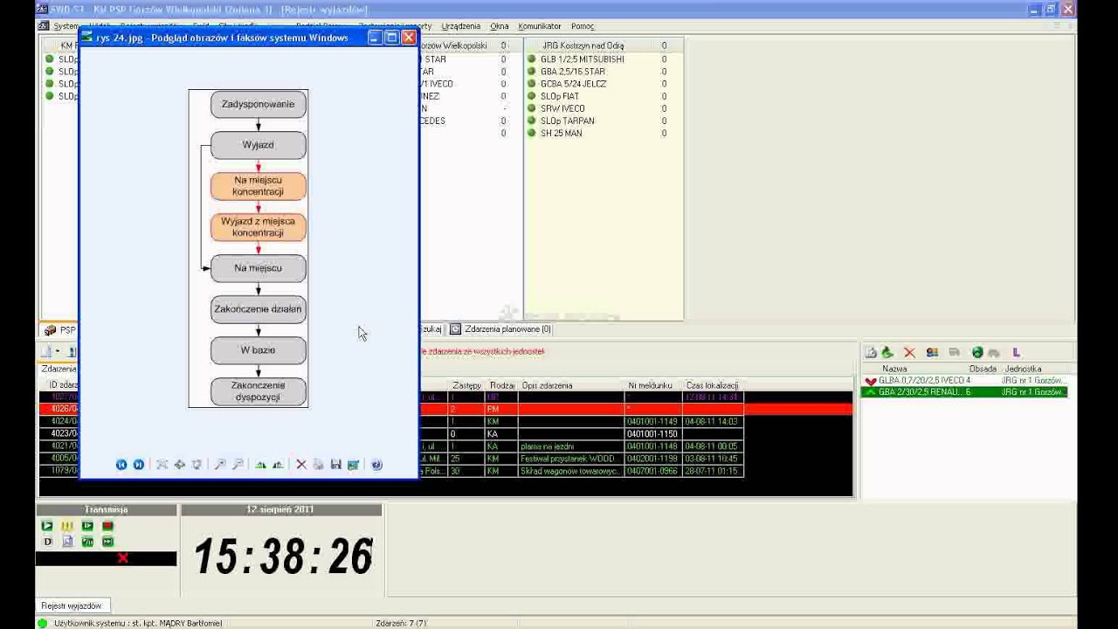Print the image from viewer toolbar
Screen dimensions: 1118x629
[319, 465]
